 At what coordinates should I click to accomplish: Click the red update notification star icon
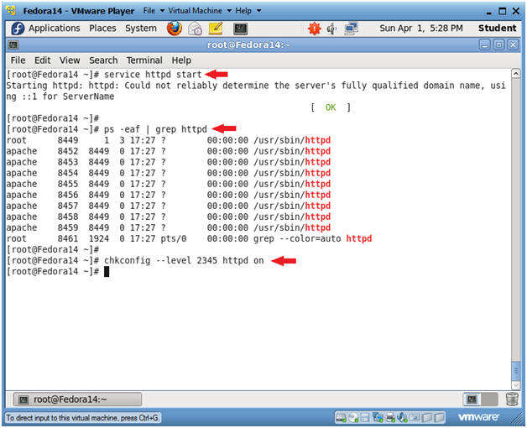(x=314, y=29)
